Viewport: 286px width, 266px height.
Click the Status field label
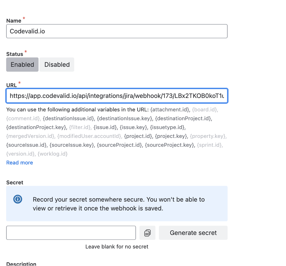click(x=15, y=54)
